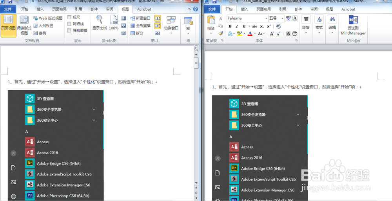Click left window vertical scrollbar thumb

click(x=196, y=63)
